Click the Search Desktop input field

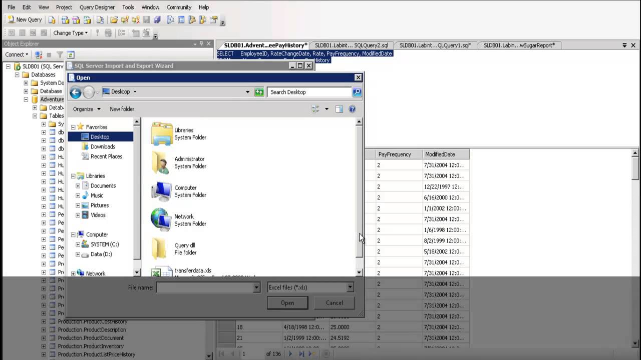(309, 92)
